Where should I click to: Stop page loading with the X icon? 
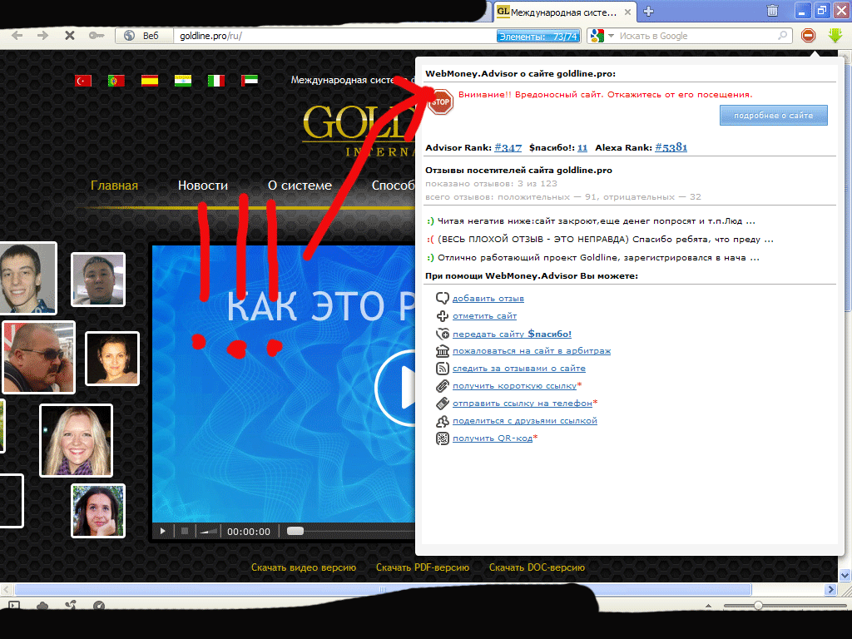(x=70, y=36)
